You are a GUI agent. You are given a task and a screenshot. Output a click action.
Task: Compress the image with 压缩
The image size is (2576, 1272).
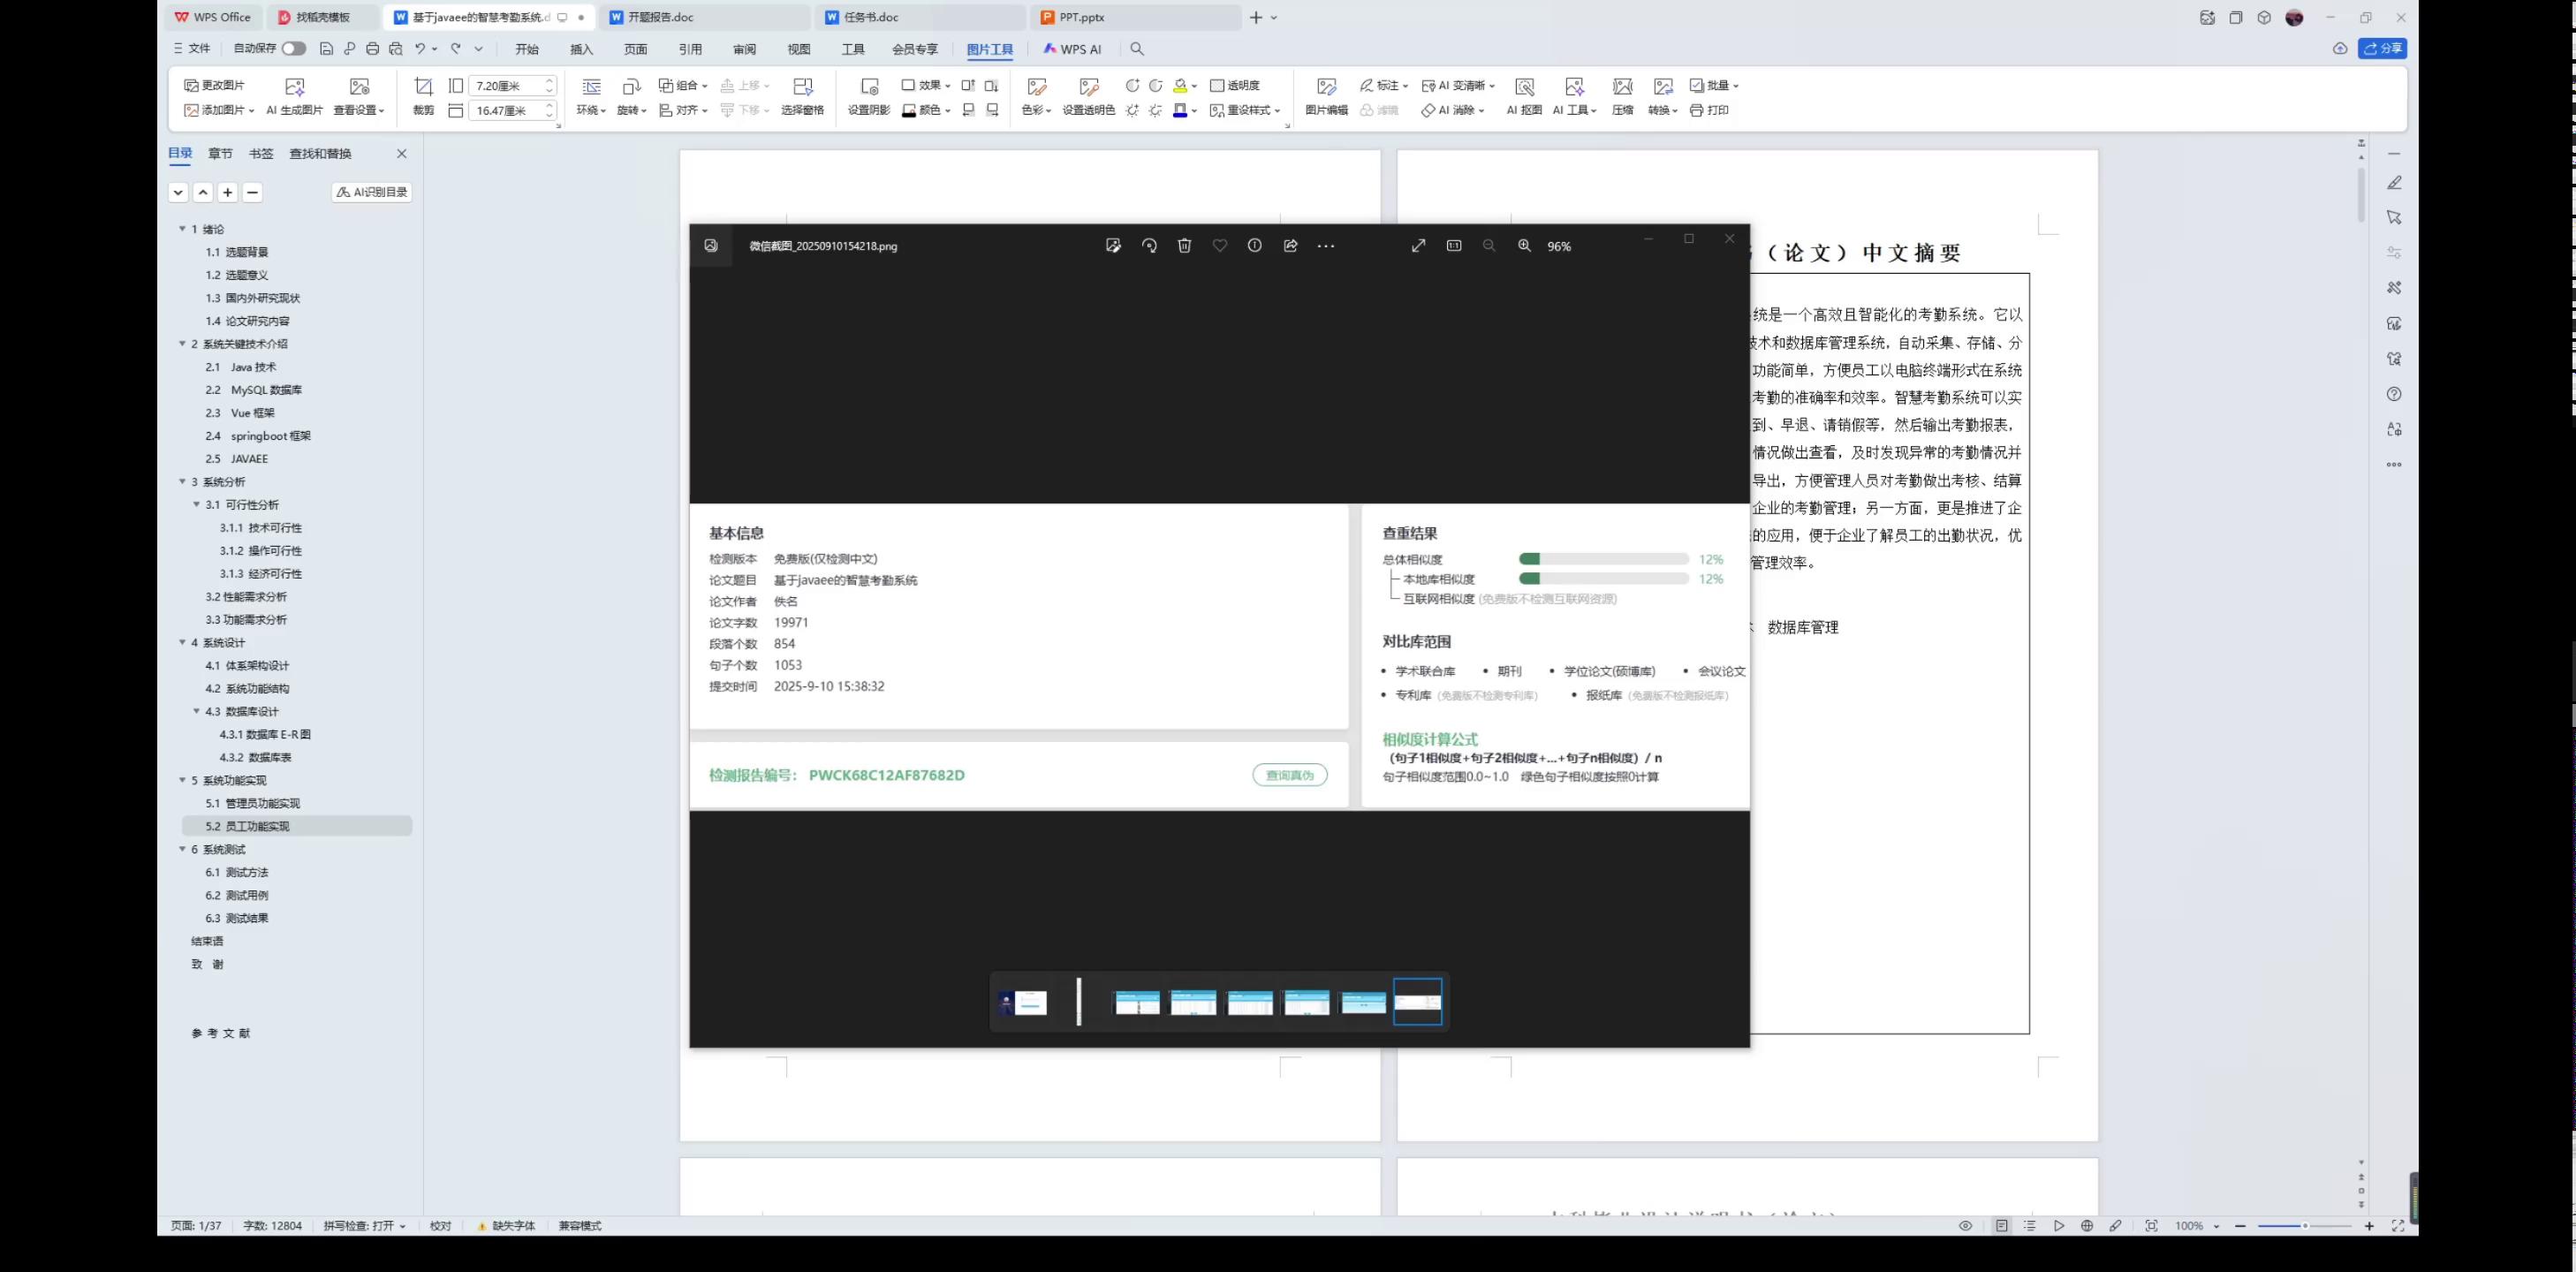point(1622,97)
